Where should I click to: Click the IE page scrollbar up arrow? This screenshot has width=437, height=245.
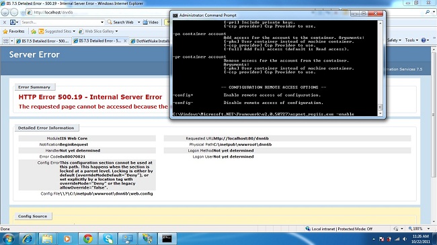coord(434,50)
